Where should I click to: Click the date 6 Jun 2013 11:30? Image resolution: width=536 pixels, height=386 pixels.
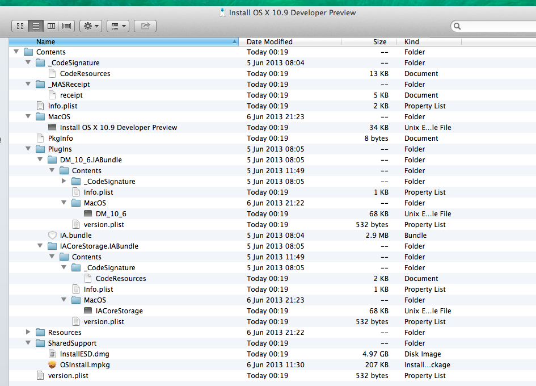pos(276,365)
